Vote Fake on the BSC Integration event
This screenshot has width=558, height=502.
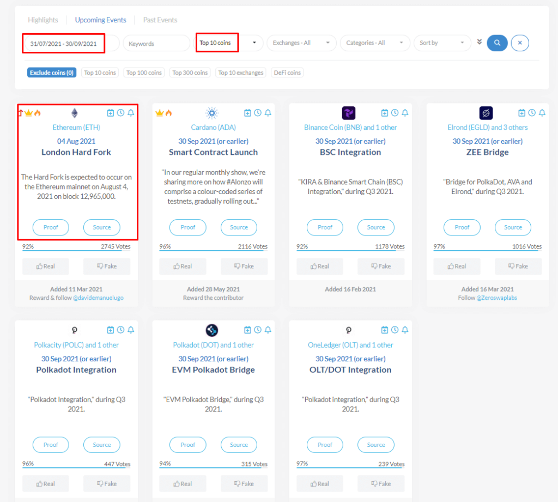381,267
